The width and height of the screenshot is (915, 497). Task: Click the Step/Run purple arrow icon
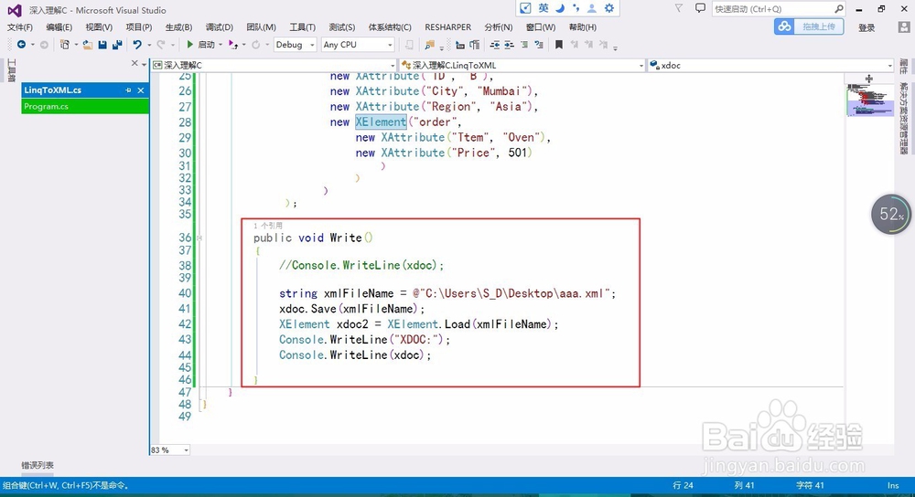click(x=232, y=44)
